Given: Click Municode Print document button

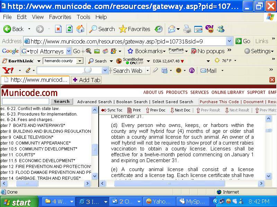Looking at the screenshot, I should 134,110.
